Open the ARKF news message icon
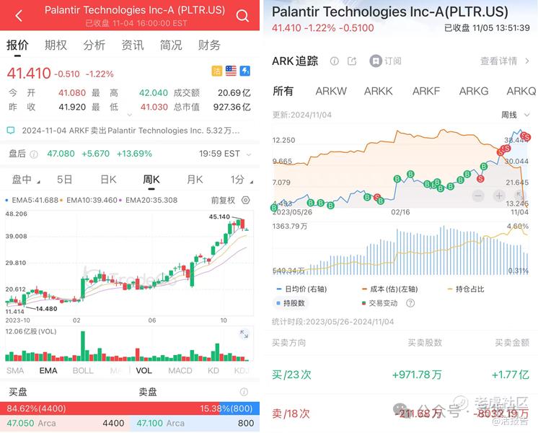Image resolution: width=538 pixels, height=433 pixels. (11, 131)
